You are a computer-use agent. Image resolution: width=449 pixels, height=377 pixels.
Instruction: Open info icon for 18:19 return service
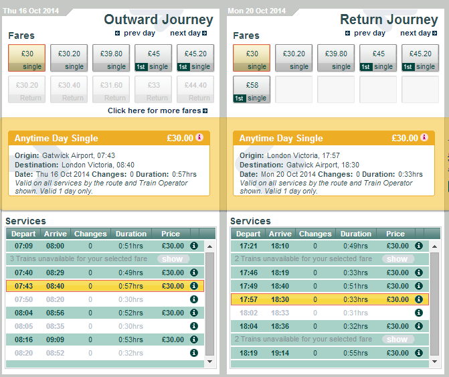419,353
